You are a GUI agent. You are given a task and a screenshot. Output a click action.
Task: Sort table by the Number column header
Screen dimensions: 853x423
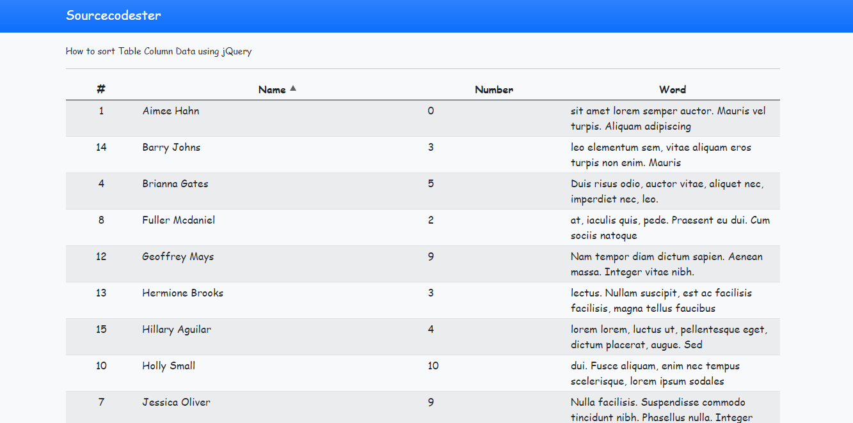tap(494, 89)
